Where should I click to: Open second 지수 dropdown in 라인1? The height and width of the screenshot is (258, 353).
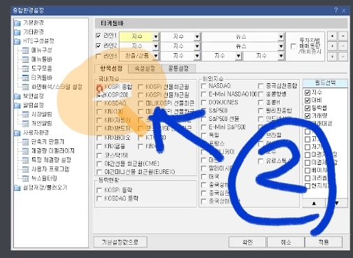coord(197,36)
